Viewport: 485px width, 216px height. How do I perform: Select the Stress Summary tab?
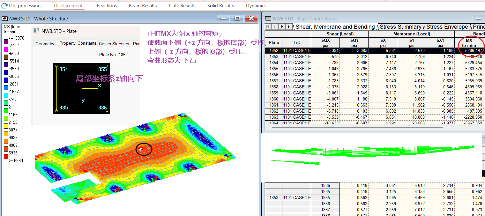pos(400,27)
